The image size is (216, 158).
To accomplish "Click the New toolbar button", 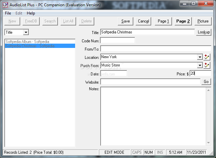I will [12, 21].
